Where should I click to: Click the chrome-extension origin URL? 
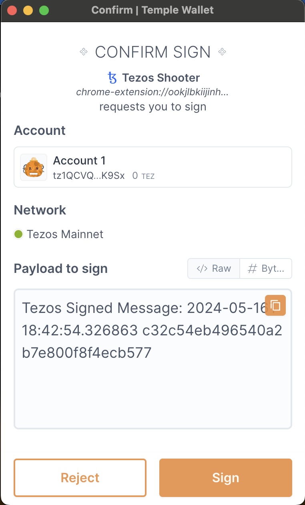click(152, 92)
